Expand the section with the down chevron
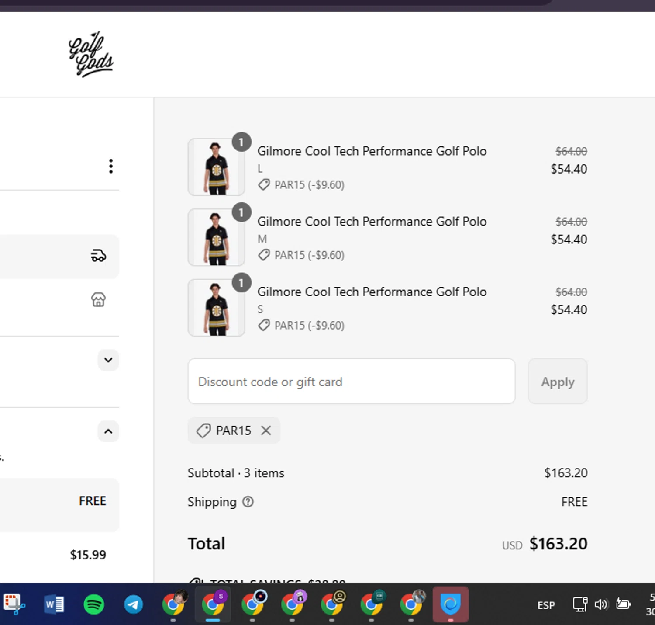Viewport: 655px width, 625px height. pyautogui.click(x=108, y=360)
